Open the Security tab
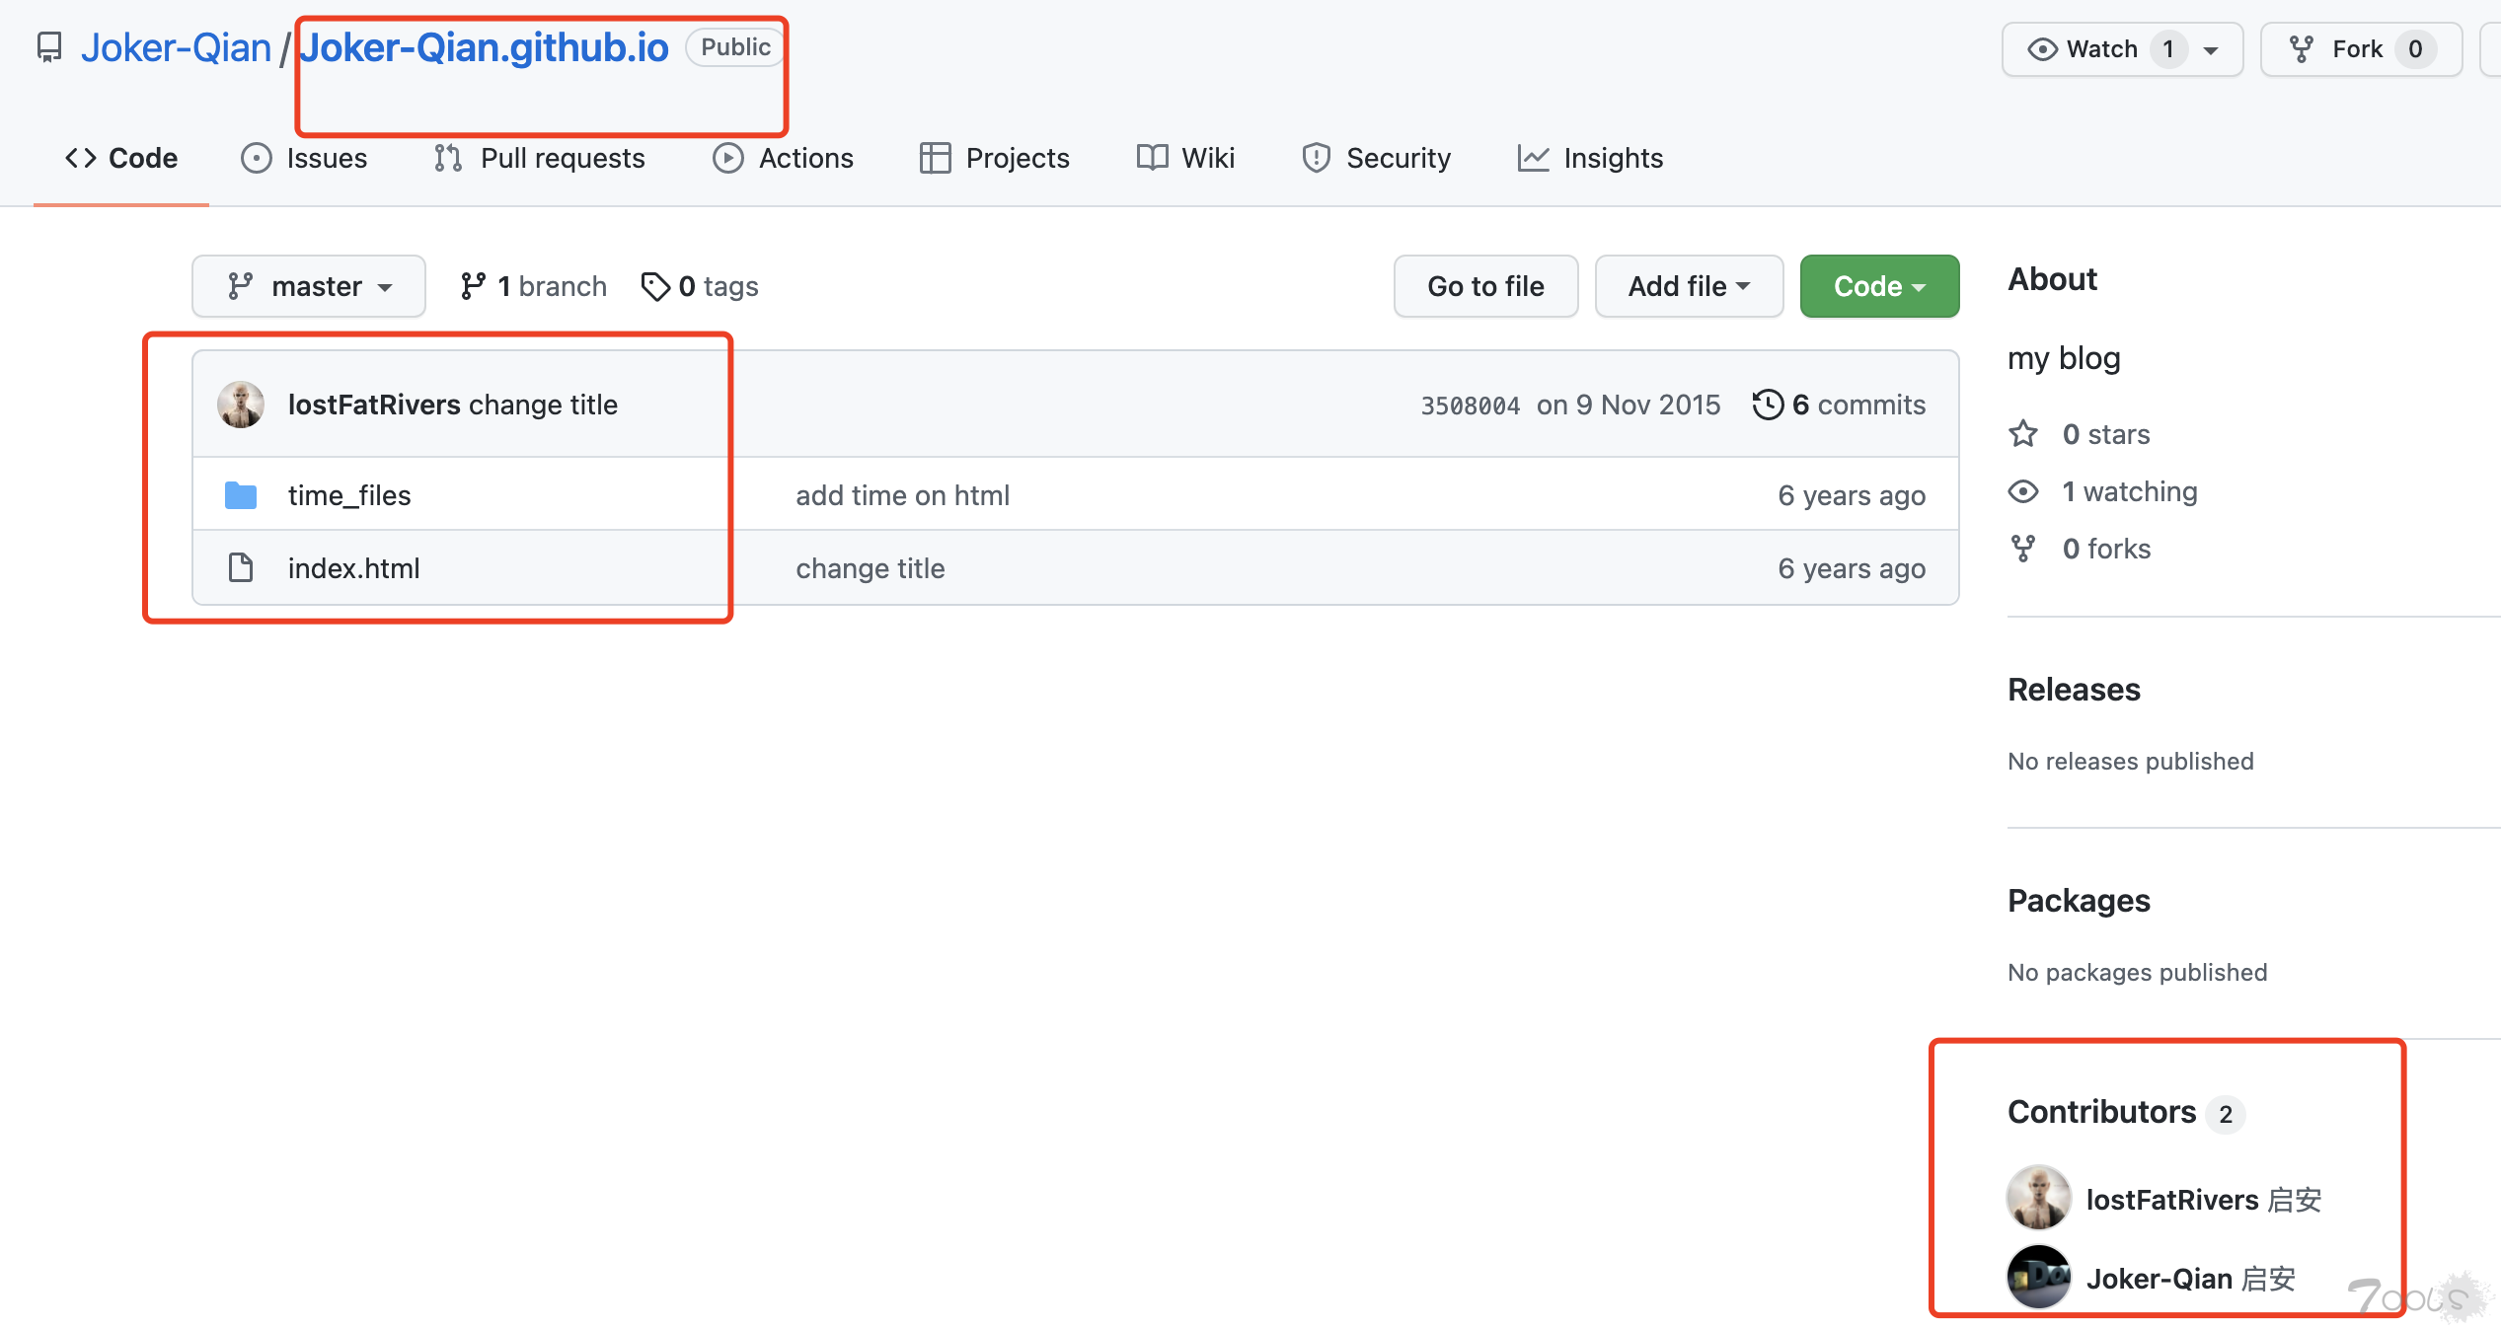The width and height of the screenshot is (2501, 1330). (x=1377, y=158)
